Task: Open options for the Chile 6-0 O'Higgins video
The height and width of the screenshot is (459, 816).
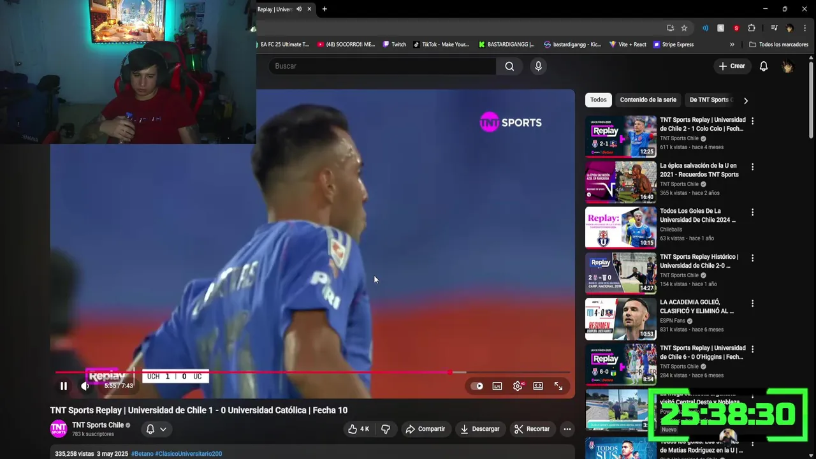Action: click(752, 349)
